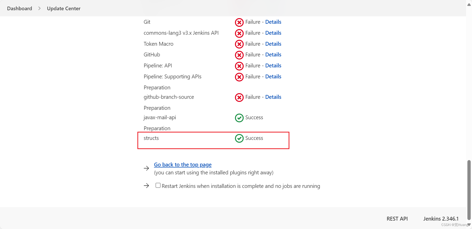
Task: Click the scrollbar up arrow
Action: point(469,4)
